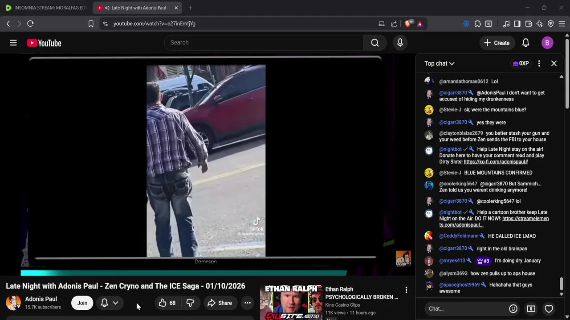Go back in the browser

(8, 24)
